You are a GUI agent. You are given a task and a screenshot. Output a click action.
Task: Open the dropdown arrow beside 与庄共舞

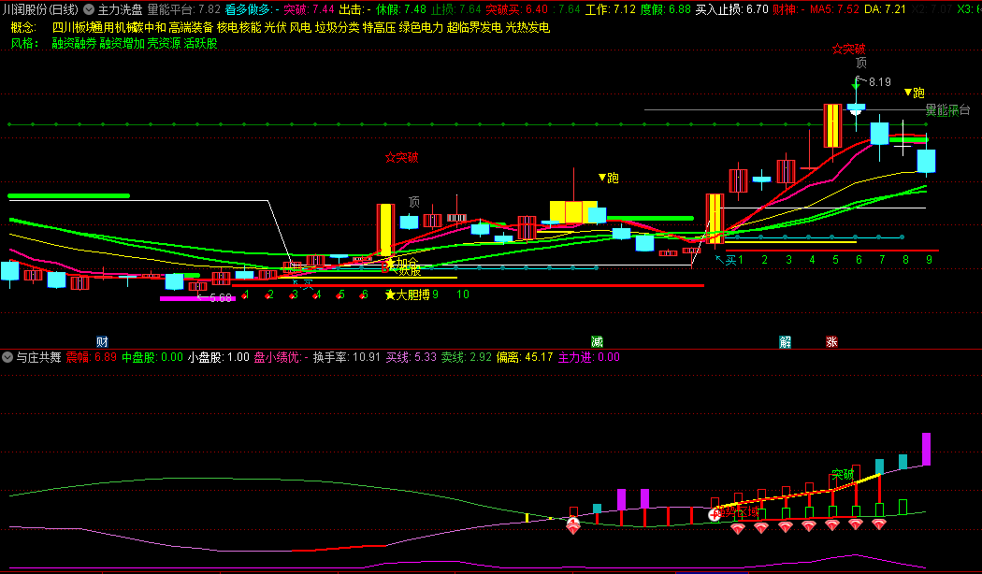tap(7, 357)
